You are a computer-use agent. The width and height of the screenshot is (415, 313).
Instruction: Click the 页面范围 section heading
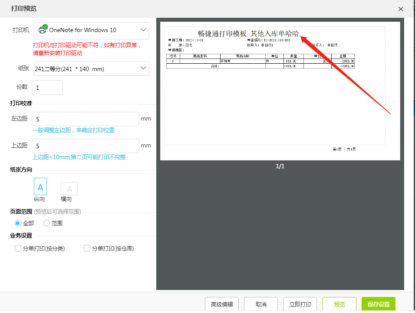[x=21, y=212]
